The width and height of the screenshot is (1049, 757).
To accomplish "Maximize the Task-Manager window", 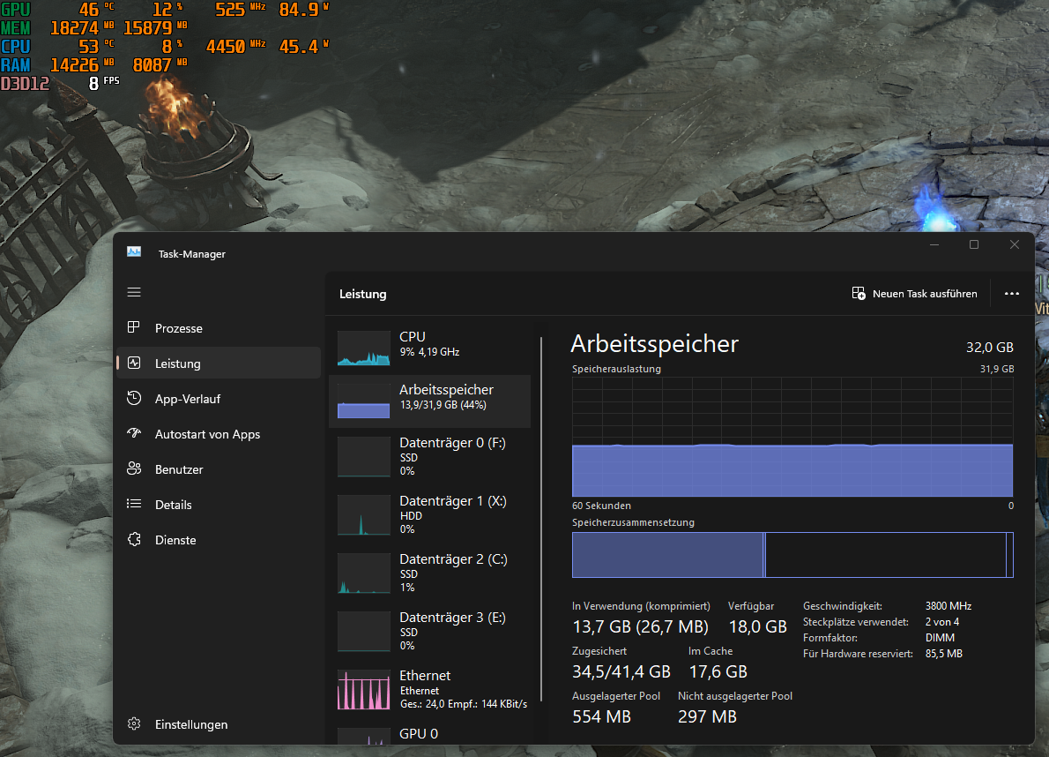I will 974,244.
